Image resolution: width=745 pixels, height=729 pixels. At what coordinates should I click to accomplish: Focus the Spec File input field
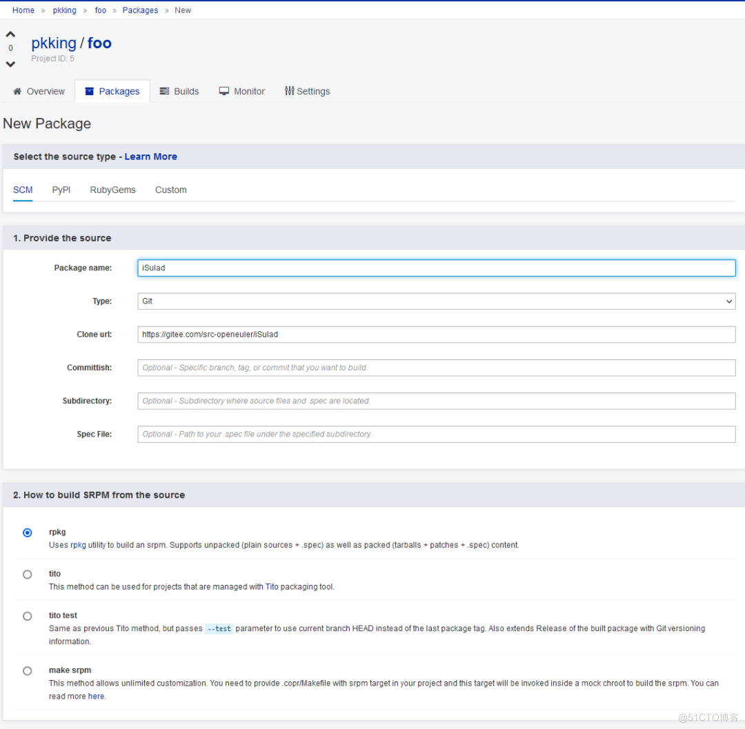[436, 434]
